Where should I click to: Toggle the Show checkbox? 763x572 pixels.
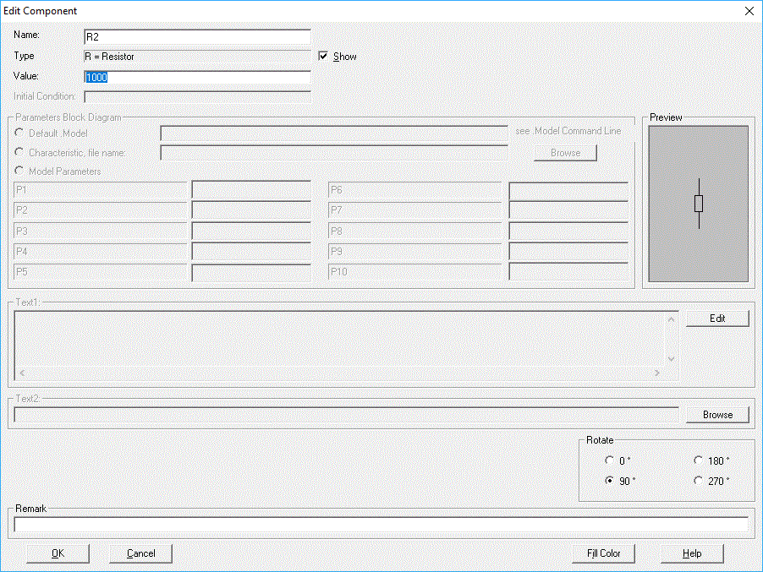pyautogui.click(x=323, y=57)
